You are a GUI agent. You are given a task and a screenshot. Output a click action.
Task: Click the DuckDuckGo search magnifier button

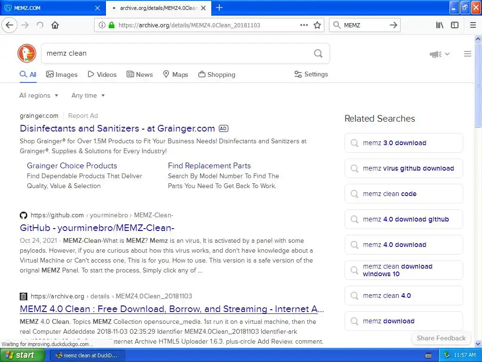tap(318, 54)
